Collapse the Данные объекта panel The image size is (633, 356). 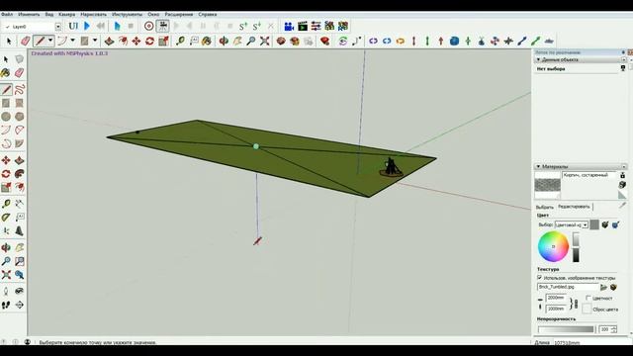[x=538, y=59]
